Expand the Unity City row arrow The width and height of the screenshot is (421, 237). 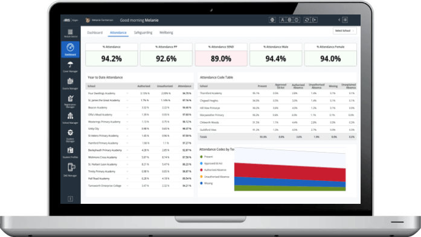(x=127, y=128)
